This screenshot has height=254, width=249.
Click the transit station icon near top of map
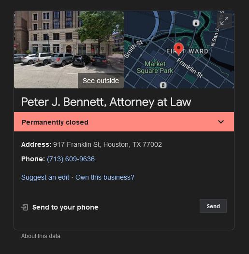coord(196,23)
